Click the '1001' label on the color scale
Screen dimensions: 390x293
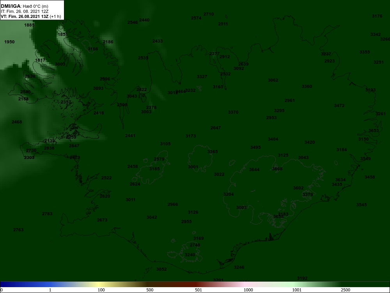tap(297, 290)
